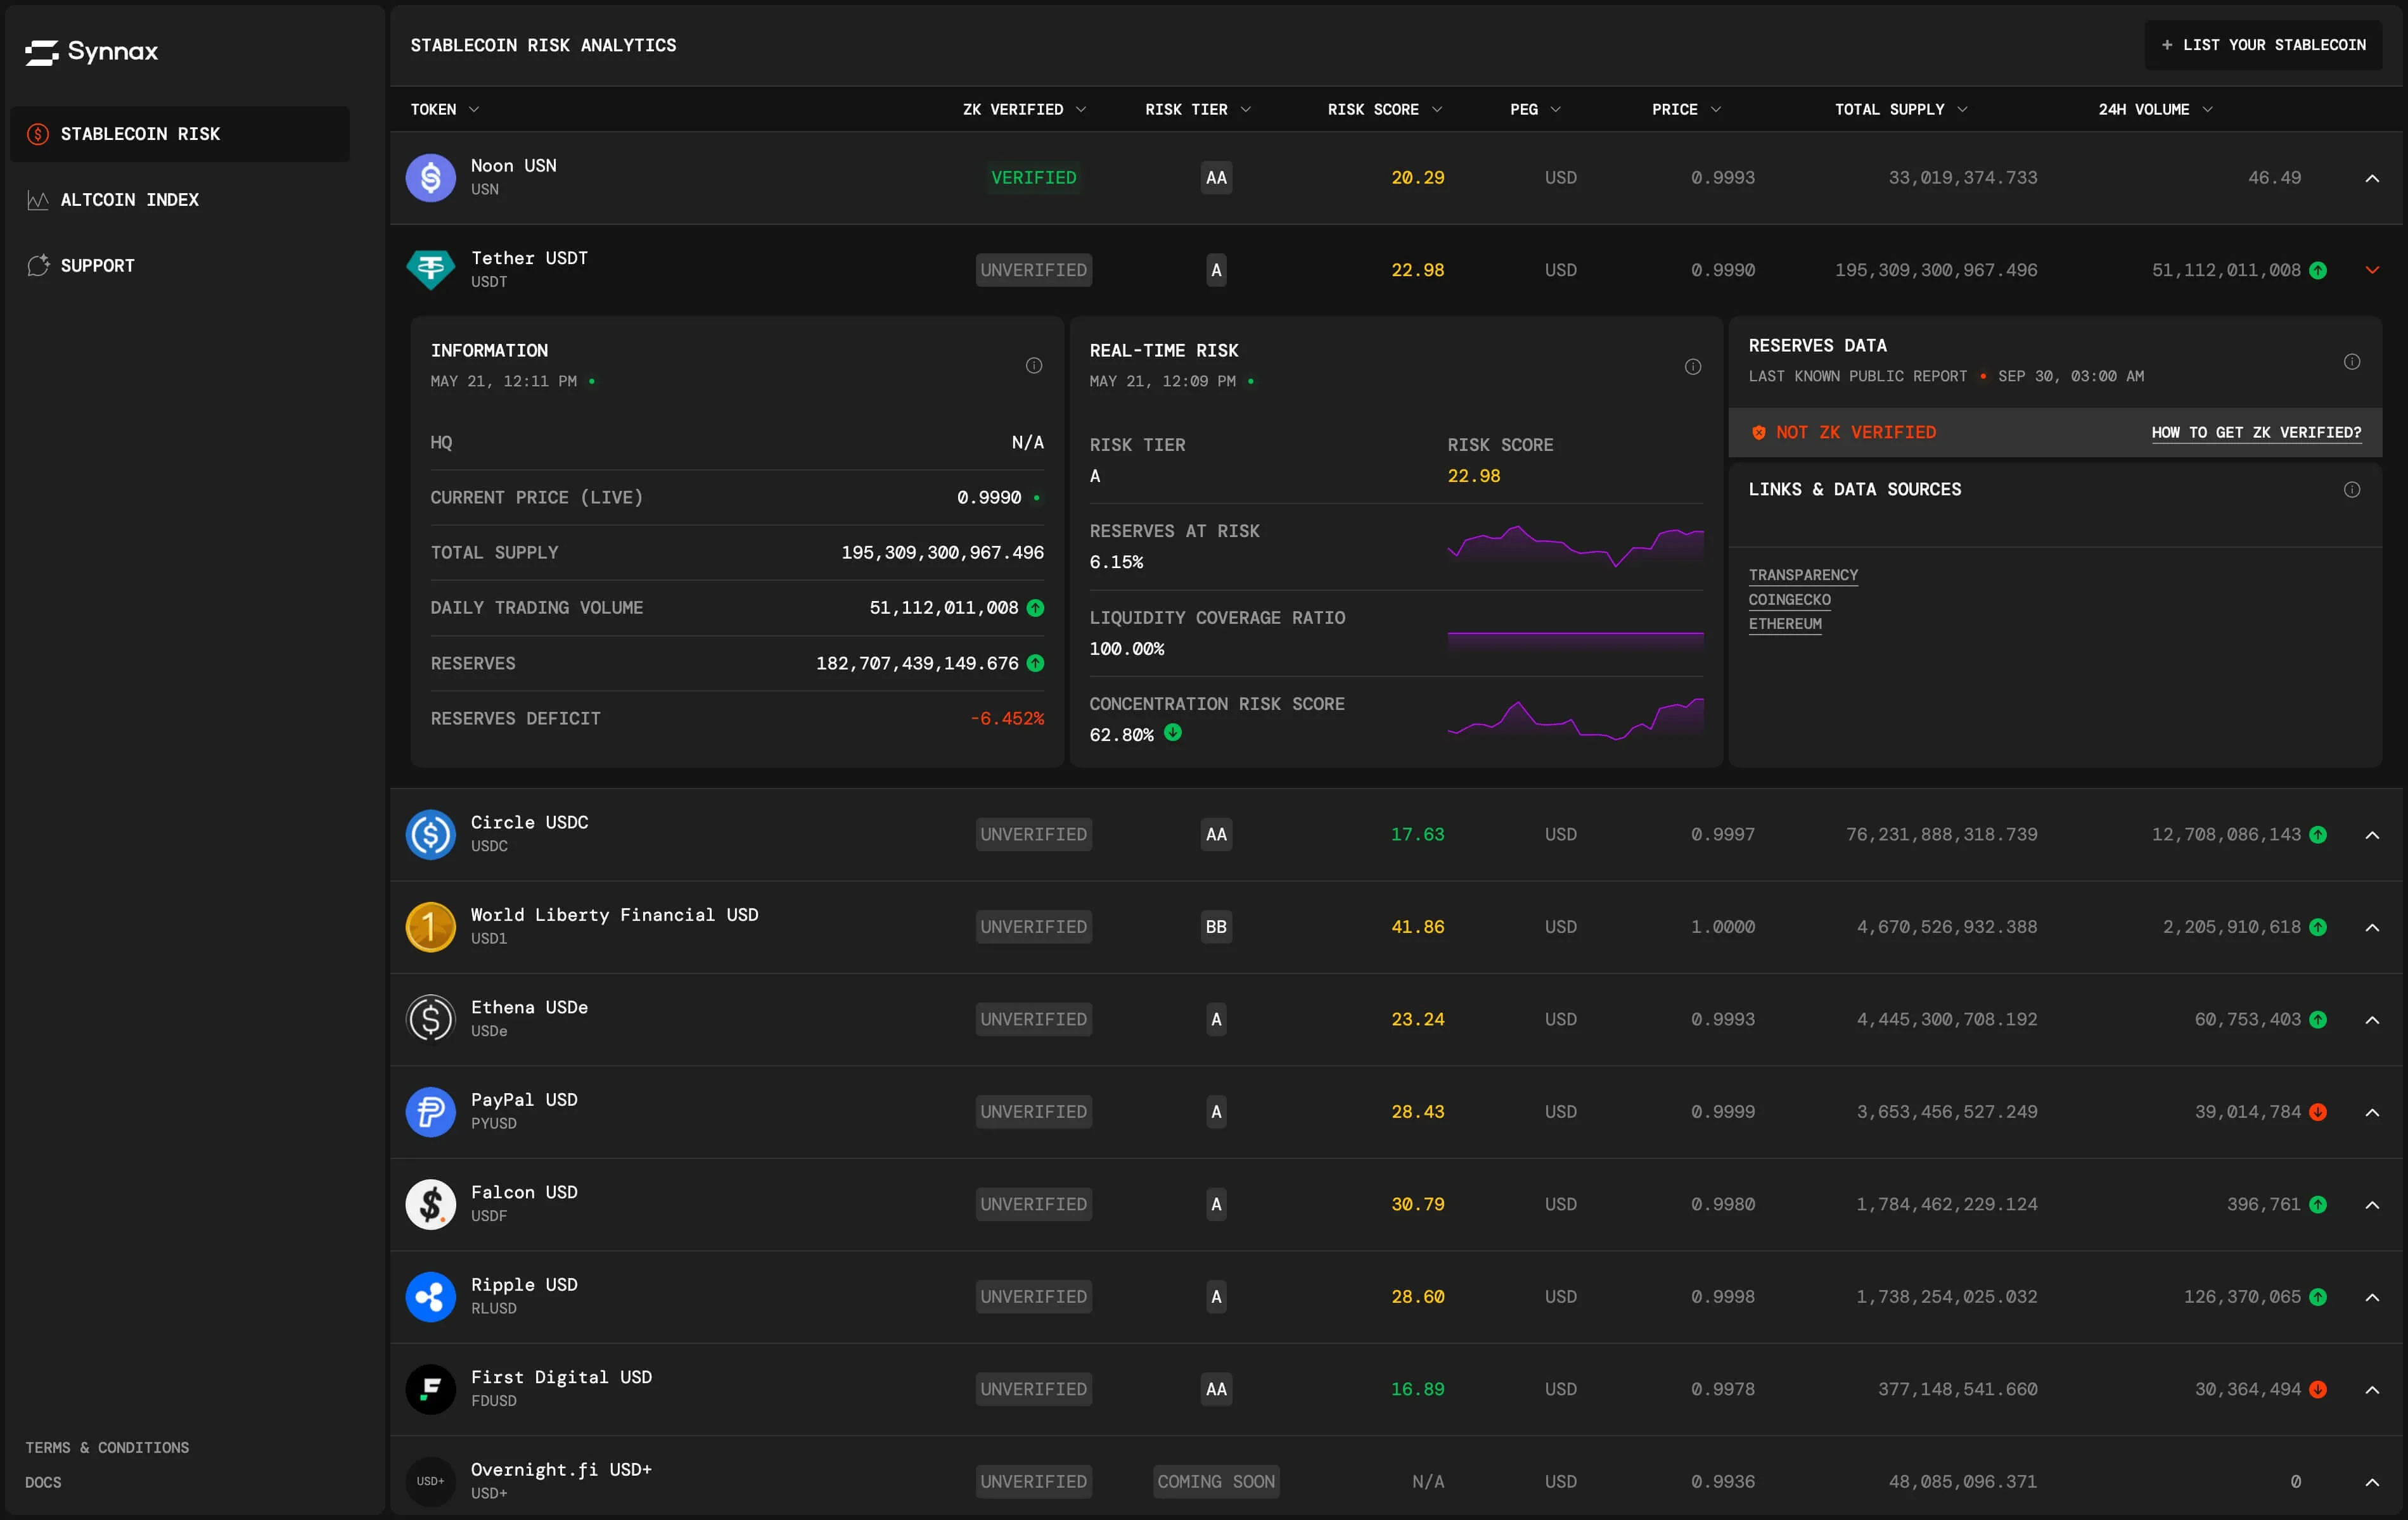Click the info icon in Information panel
2408x1520 pixels.
(1034, 366)
